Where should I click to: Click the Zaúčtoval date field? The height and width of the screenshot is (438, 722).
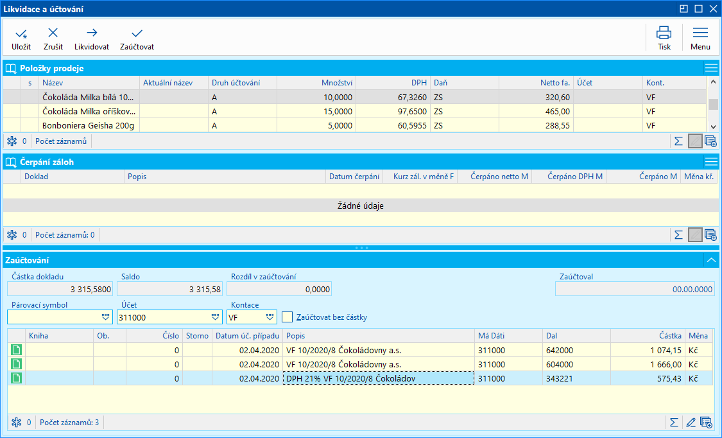(x=635, y=289)
